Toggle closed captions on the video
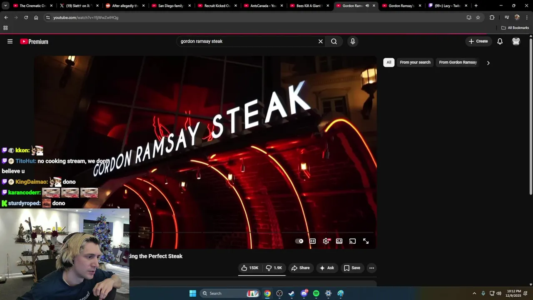 click(x=313, y=241)
